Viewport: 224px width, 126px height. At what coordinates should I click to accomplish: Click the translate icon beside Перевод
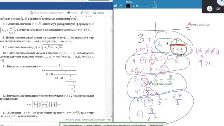pyautogui.click(x=94, y=13)
